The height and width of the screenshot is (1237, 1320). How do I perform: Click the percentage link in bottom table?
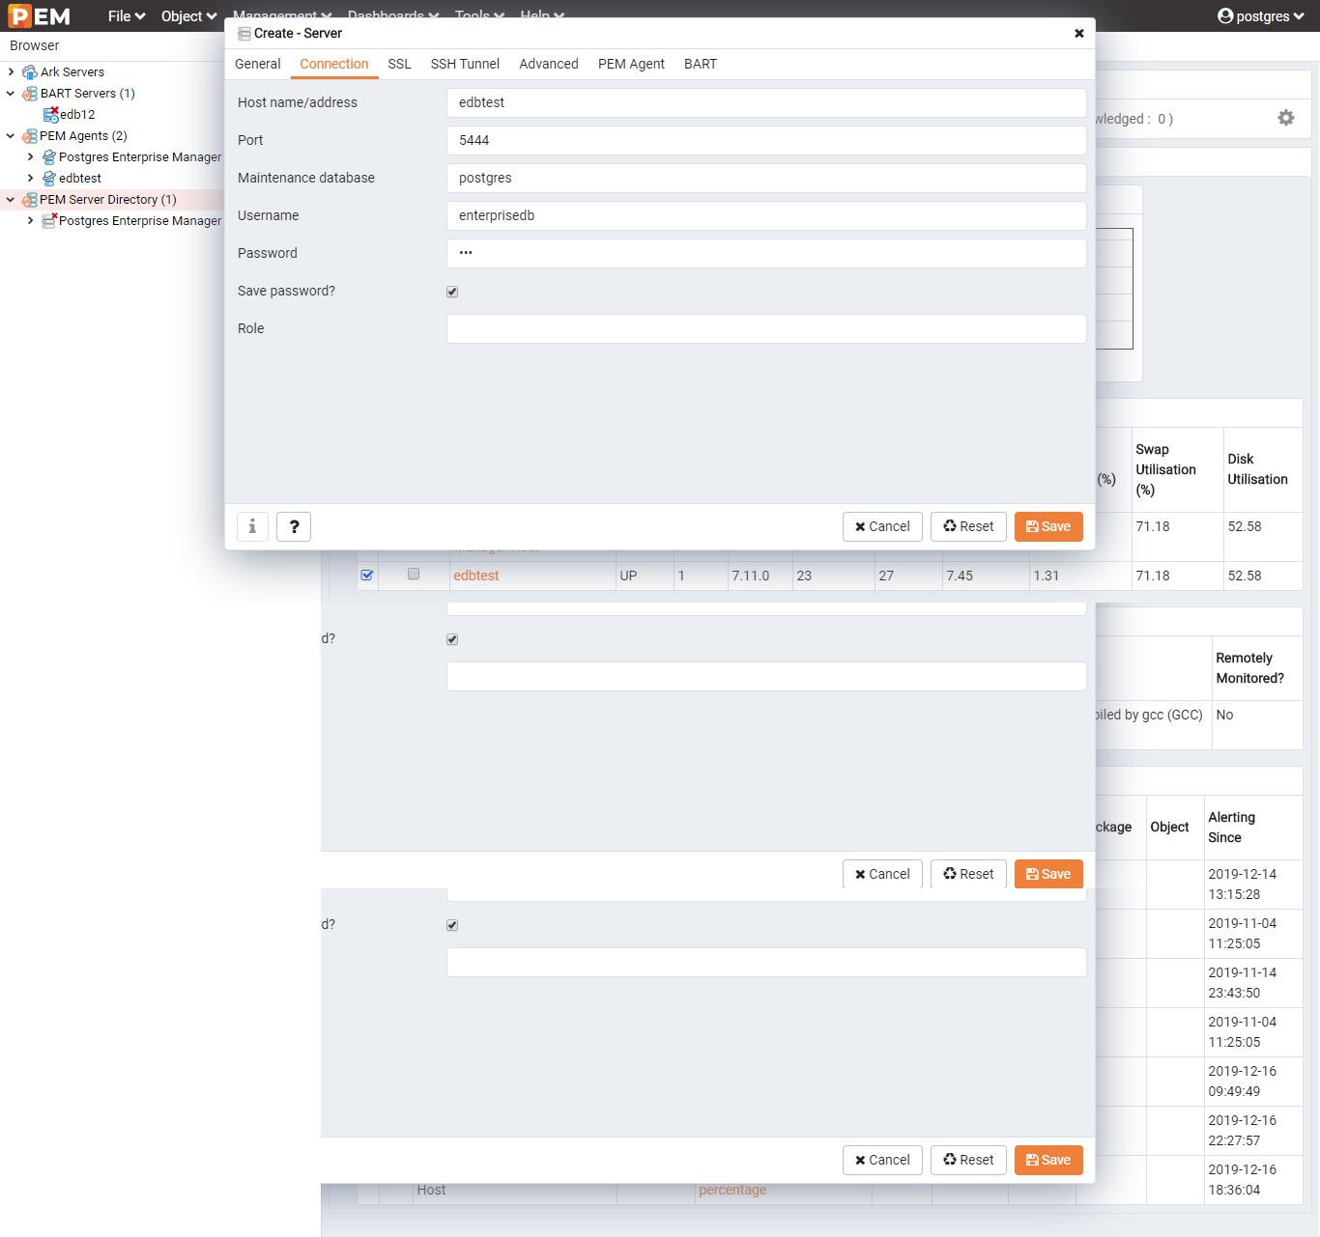coord(732,1190)
